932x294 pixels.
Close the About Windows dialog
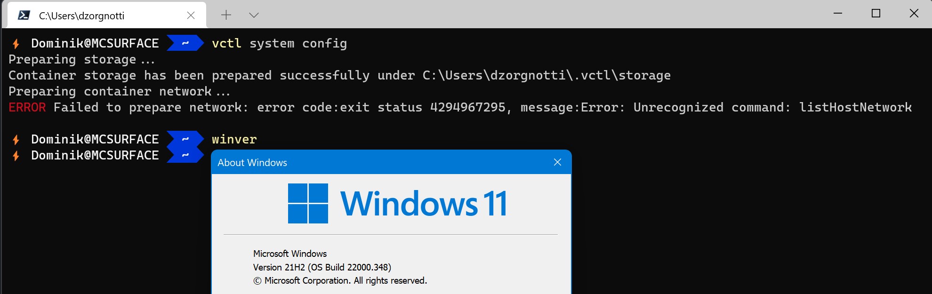pyautogui.click(x=557, y=162)
